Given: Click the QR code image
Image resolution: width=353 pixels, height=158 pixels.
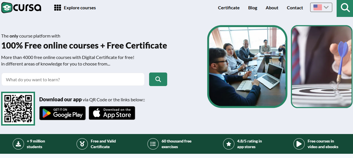Looking at the screenshot, I should click(18, 108).
